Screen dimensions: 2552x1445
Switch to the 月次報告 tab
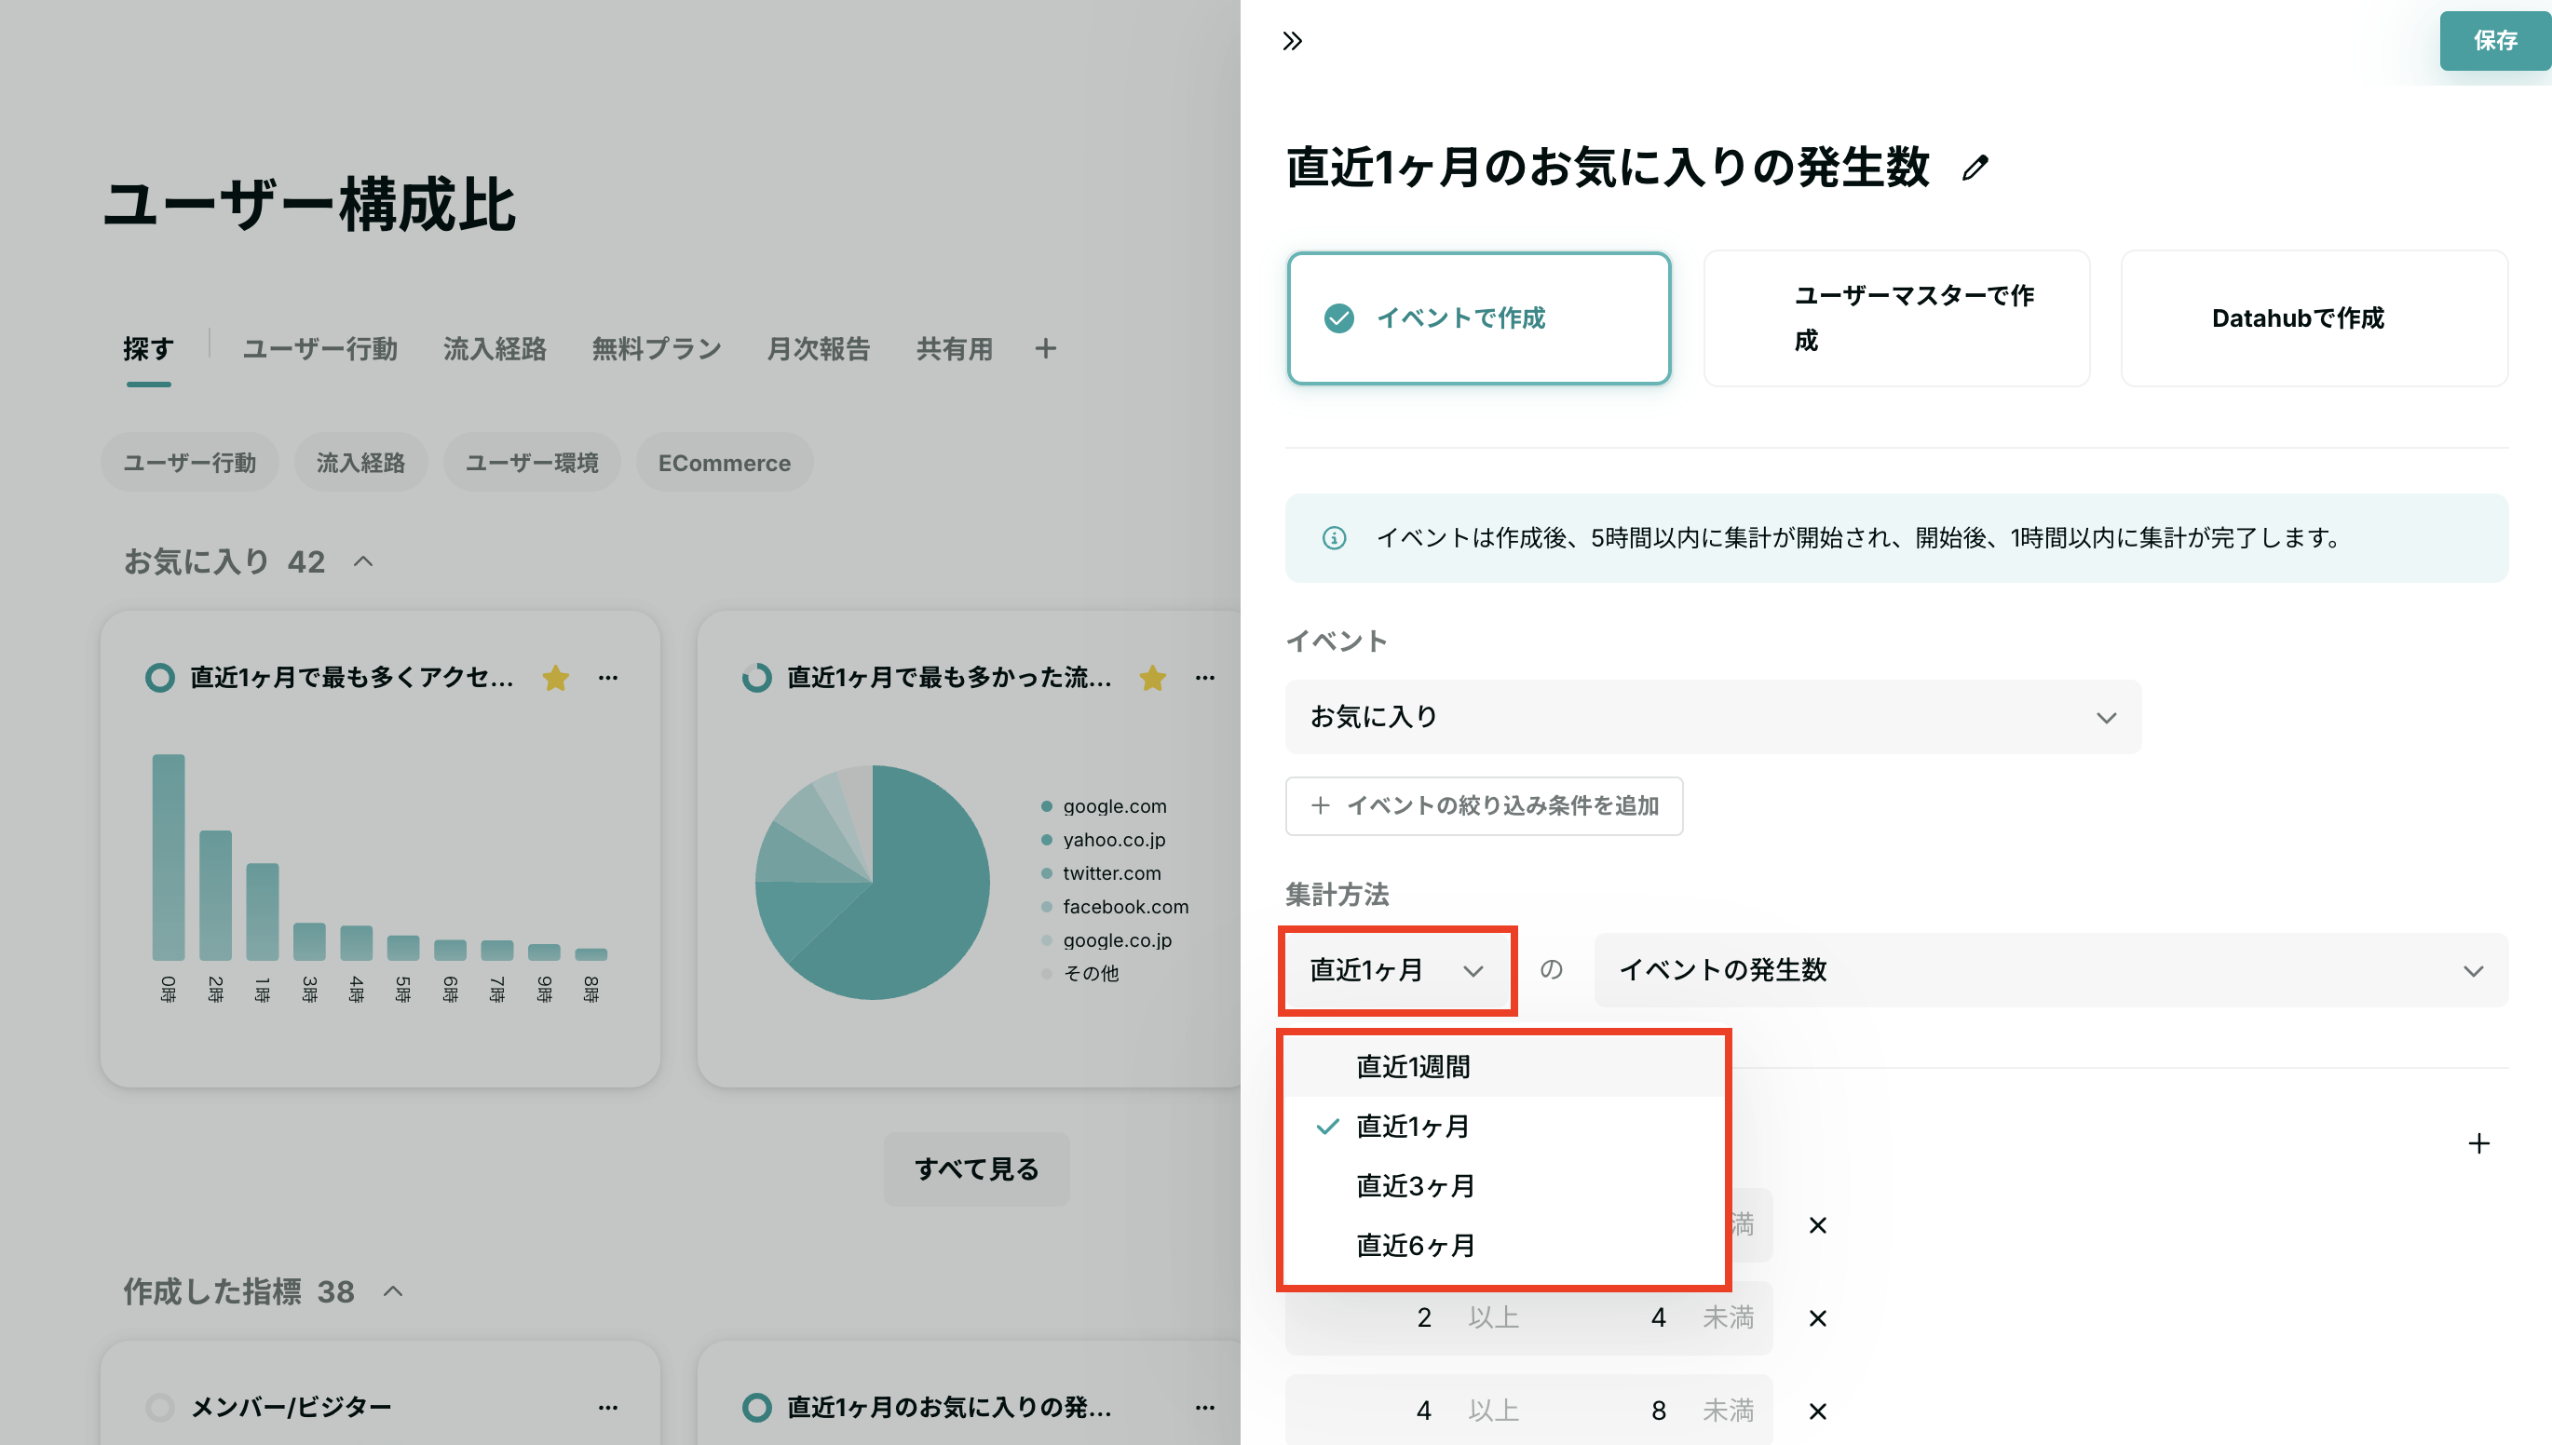(x=818, y=348)
